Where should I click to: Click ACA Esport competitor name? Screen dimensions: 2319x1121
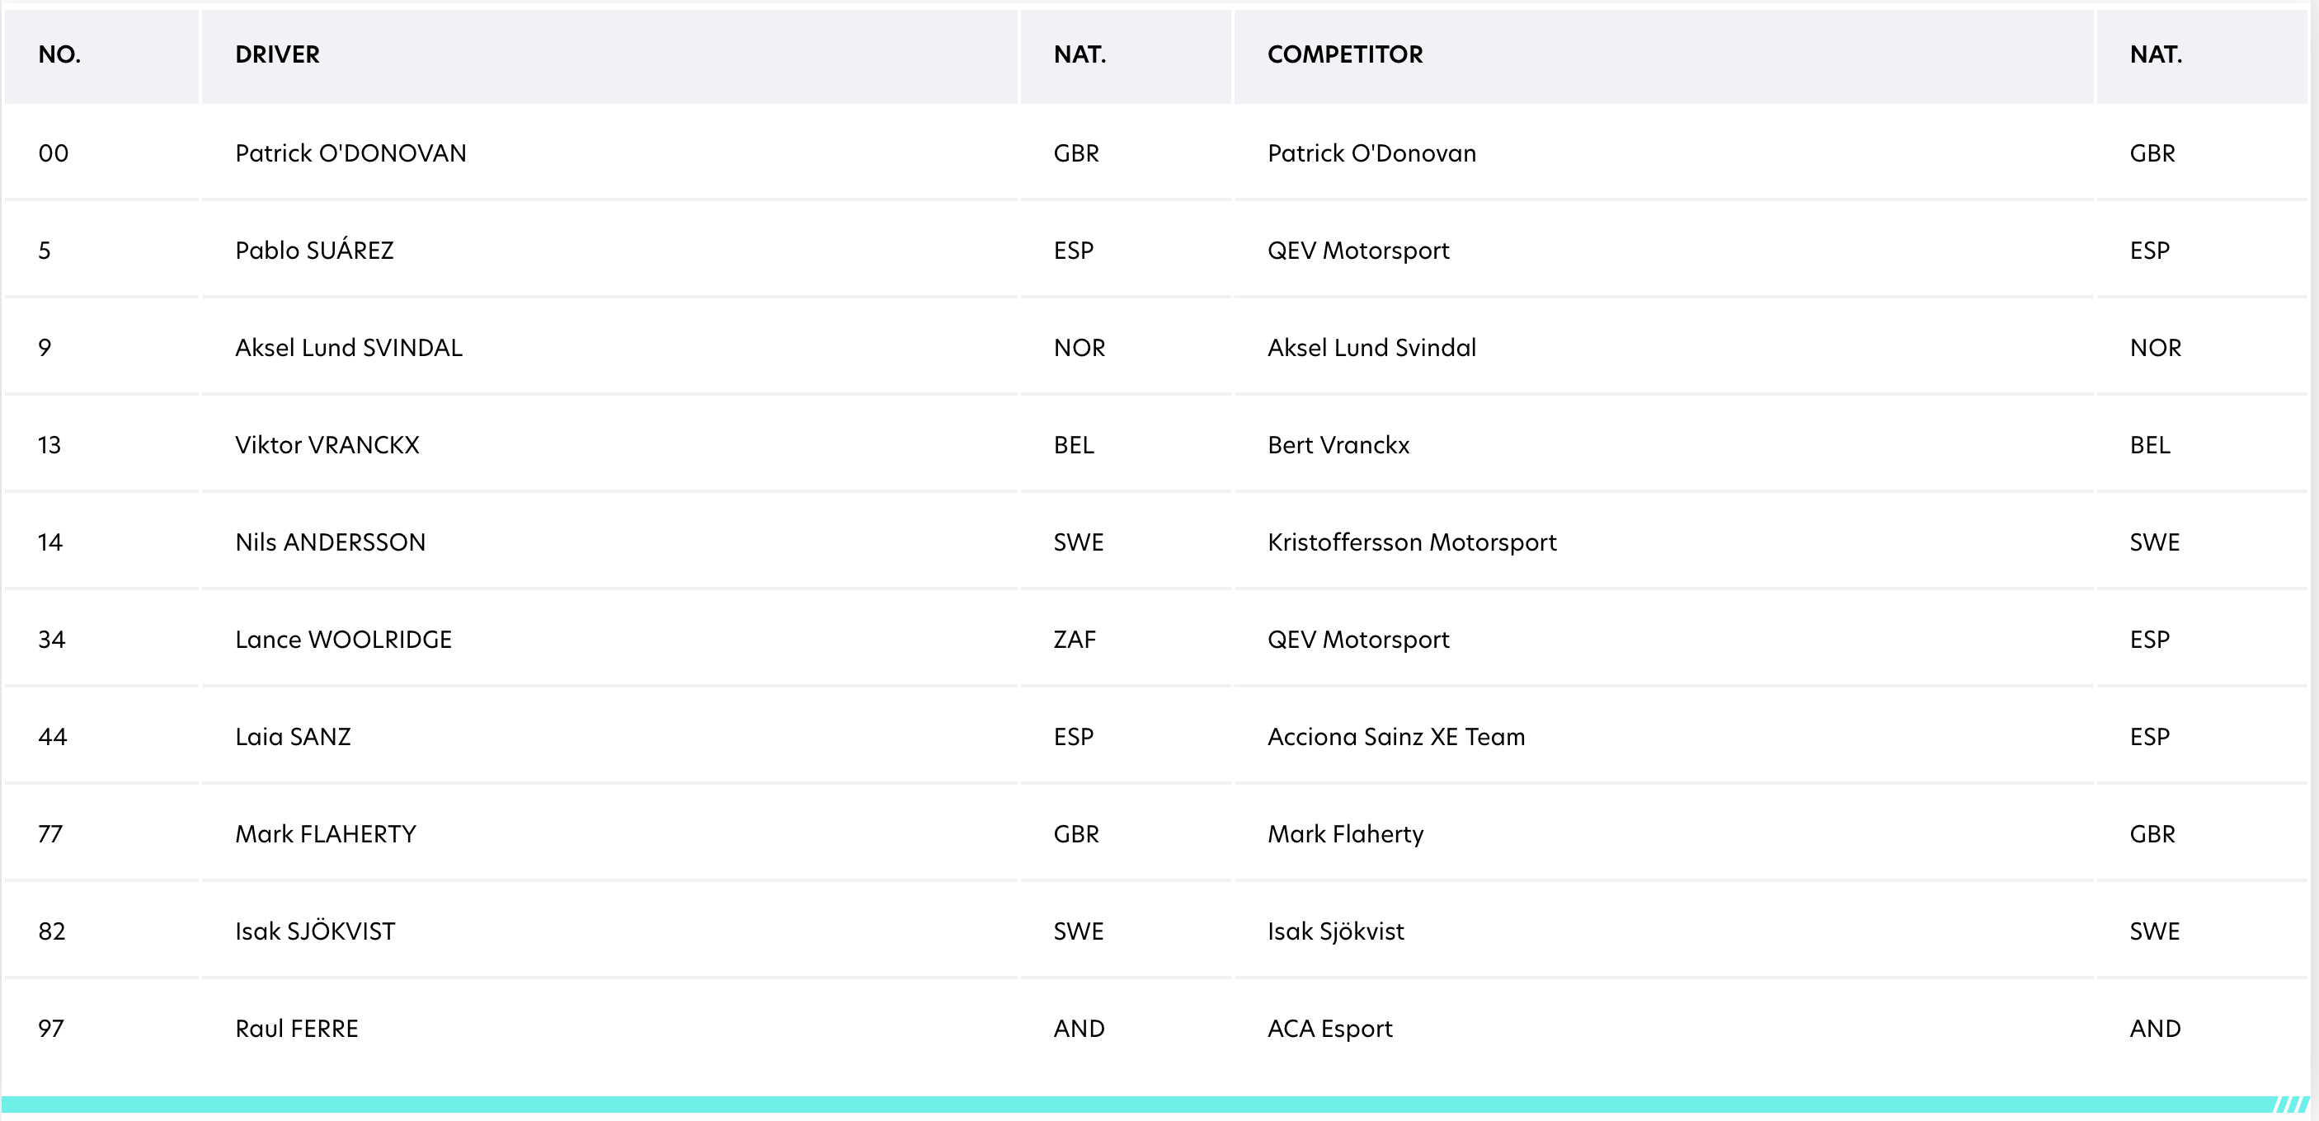tap(1329, 1029)
